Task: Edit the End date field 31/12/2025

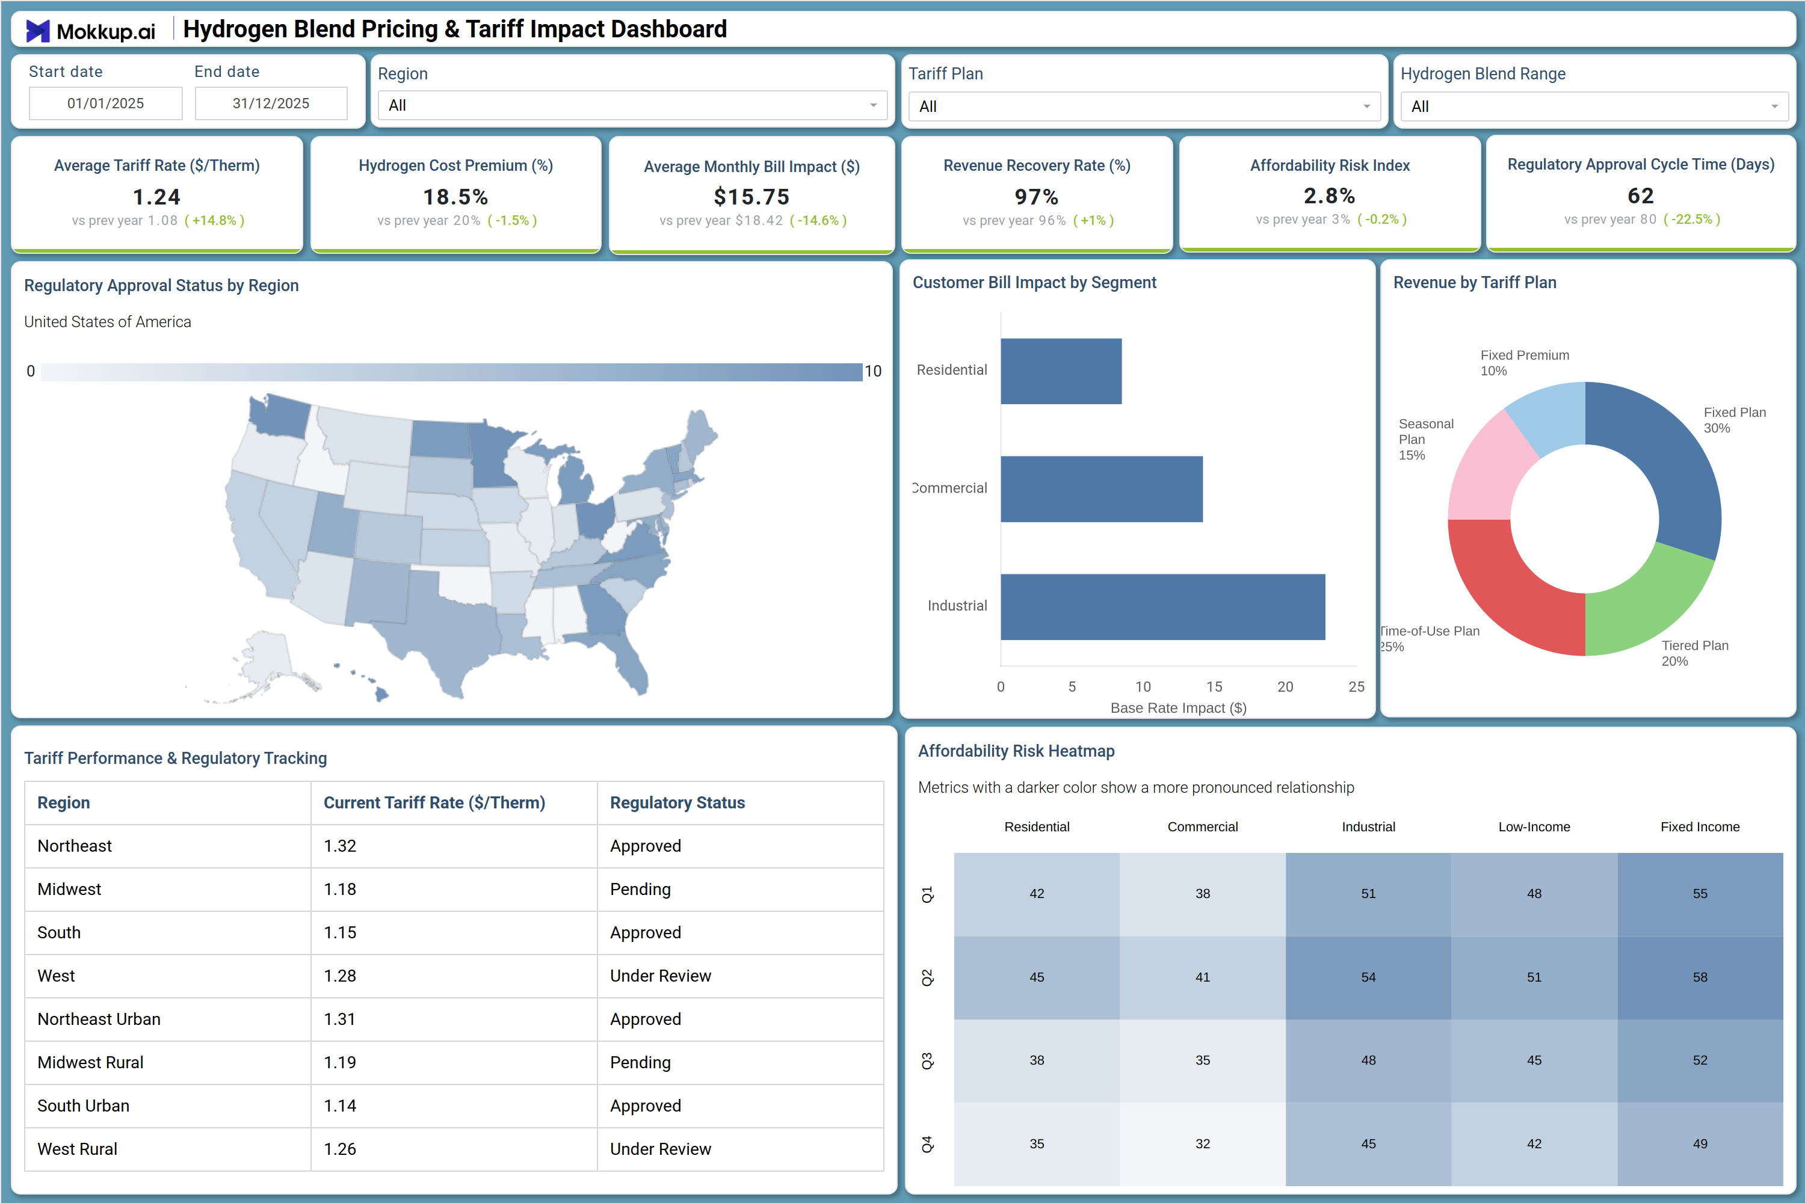Action: pyautogui.click(x=271, y=103)
